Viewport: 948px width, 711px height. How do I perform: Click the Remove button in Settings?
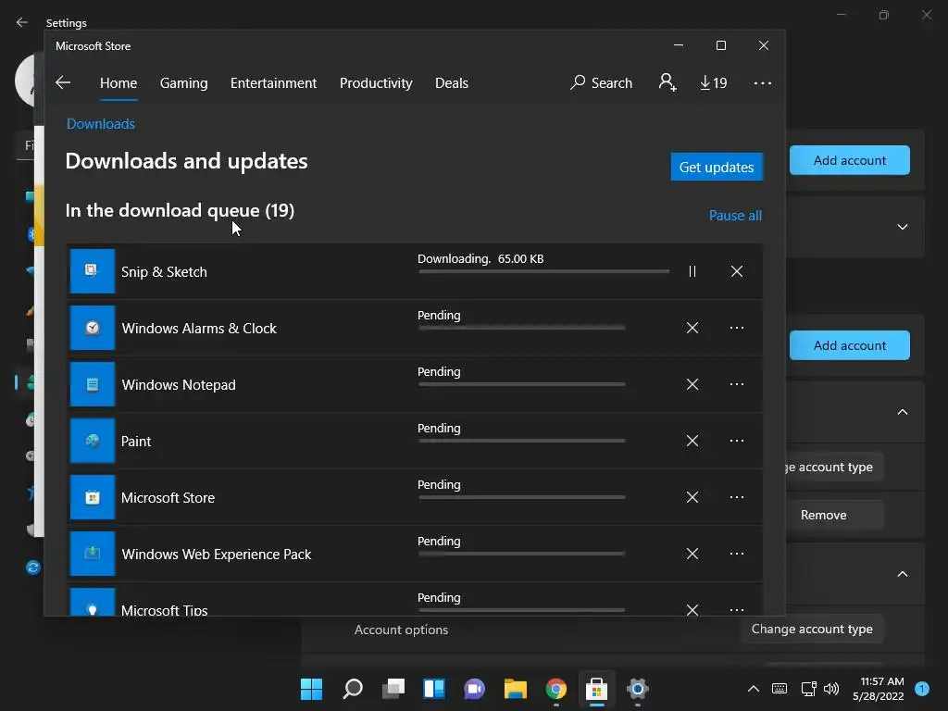point(834,515)
